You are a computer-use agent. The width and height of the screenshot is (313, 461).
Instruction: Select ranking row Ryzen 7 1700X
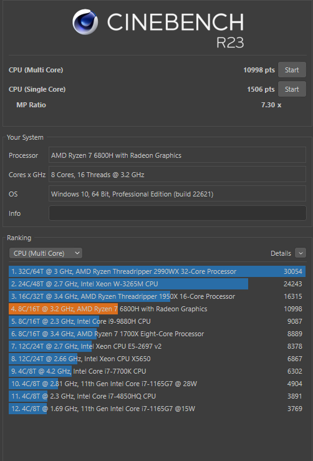coord(157,334)
